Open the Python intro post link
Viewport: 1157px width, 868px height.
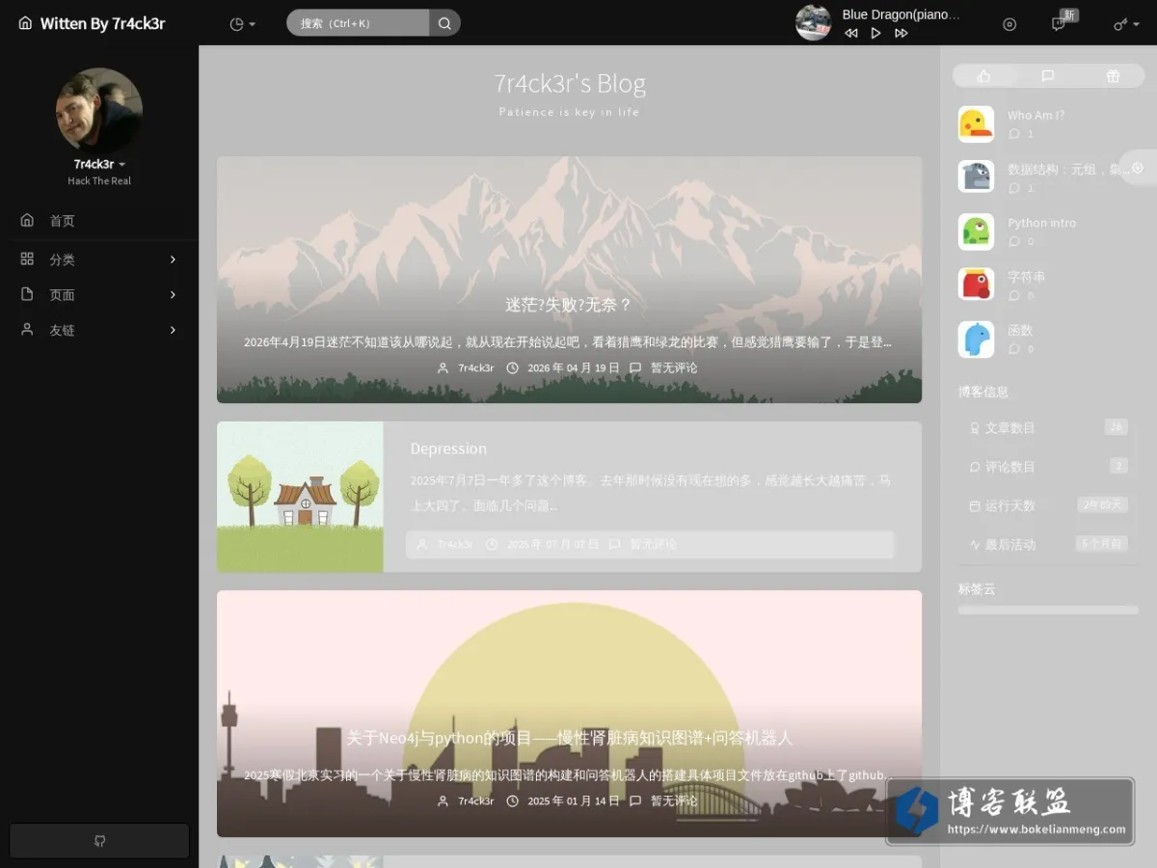tap(1041, 223)
